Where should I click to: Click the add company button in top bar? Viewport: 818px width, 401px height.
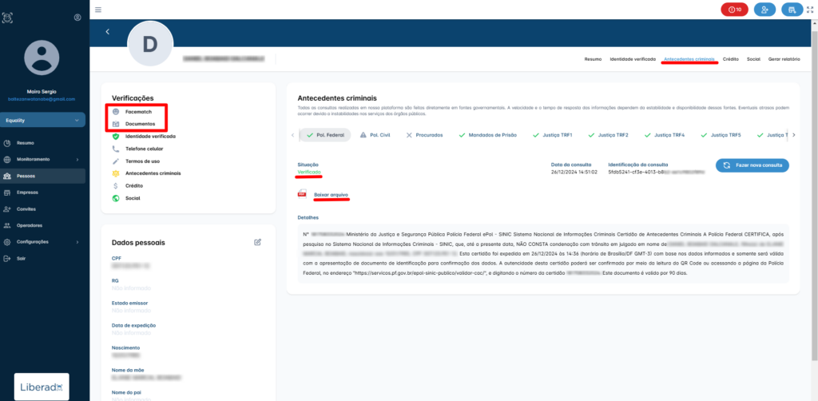[x=792, y=10]
